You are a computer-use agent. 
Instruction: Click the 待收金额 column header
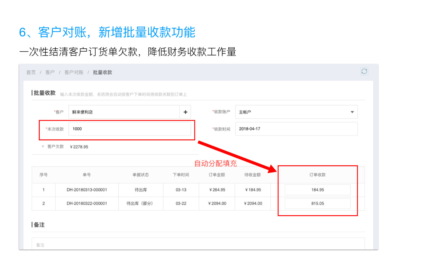click(x=252, y=175)
